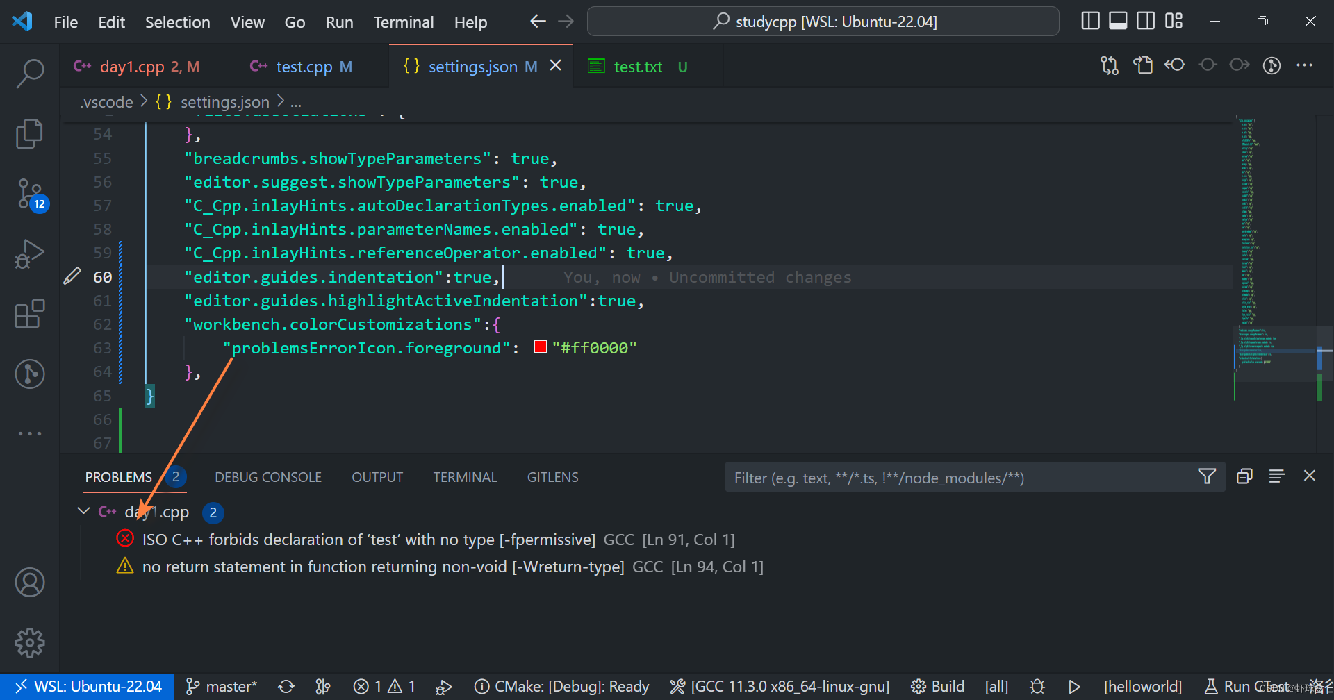Open the Run and Debug view
1334x700 pixels.
(30, 253)
